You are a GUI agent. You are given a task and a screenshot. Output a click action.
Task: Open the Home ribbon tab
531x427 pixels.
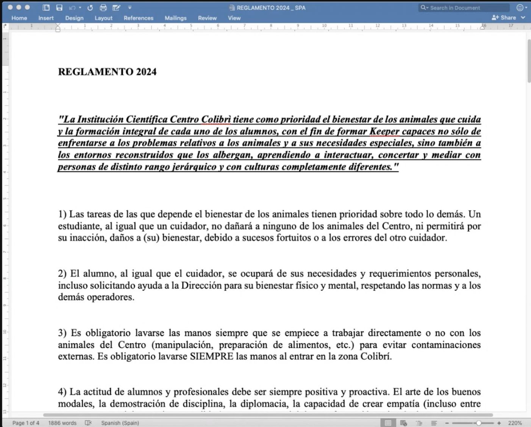coord(19,18)
